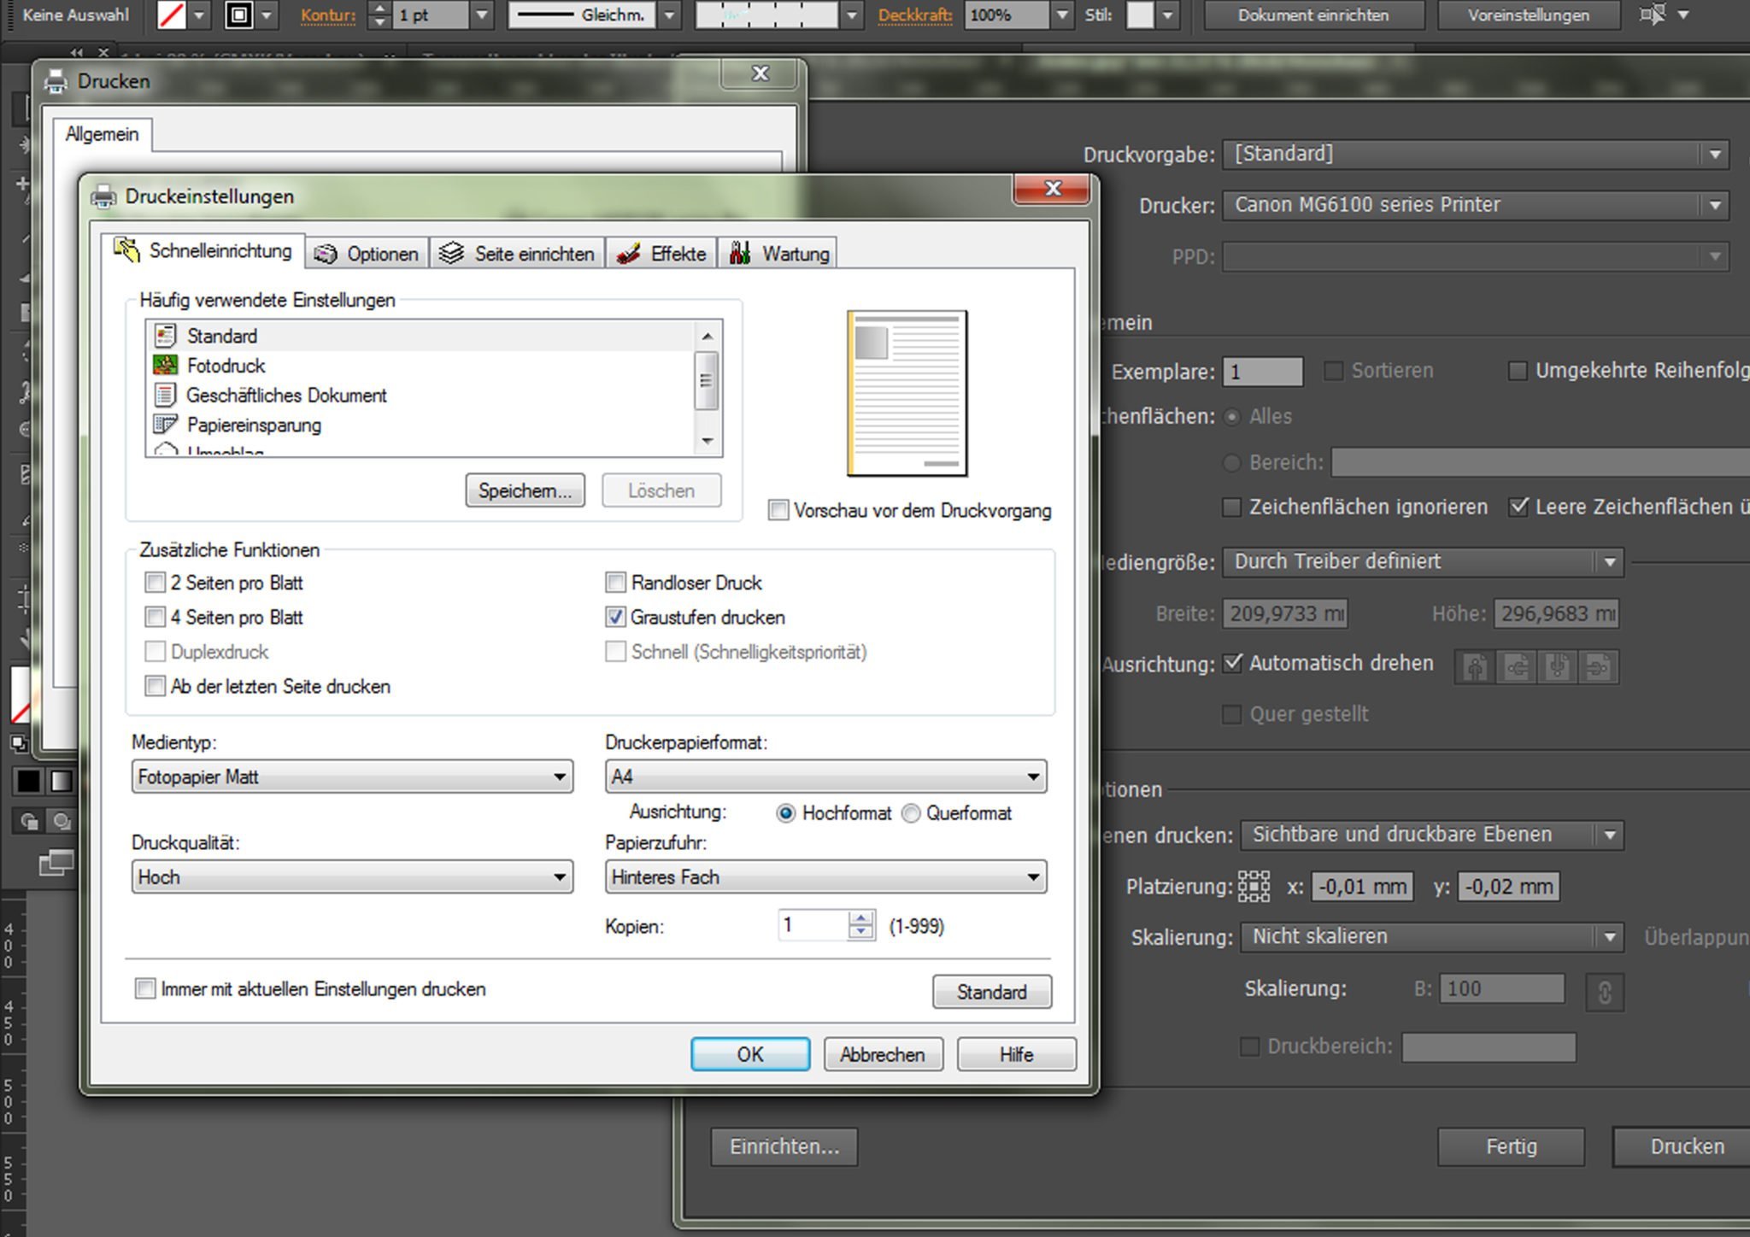Screen dimensions: 1750x1237
Task: Toggle Automatisch drehen checkbox
Action: coord(1232,663)
